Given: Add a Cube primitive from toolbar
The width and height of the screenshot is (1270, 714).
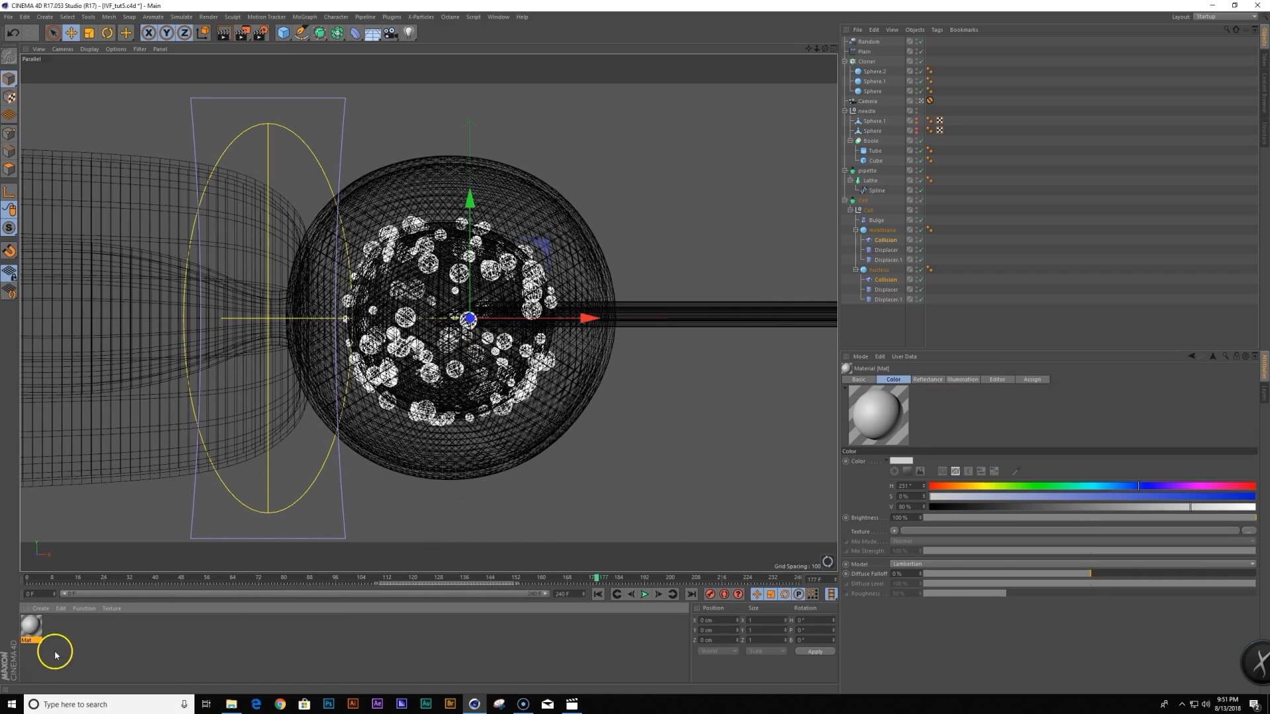Looking at the screenshot, I should tap(283, 32).
